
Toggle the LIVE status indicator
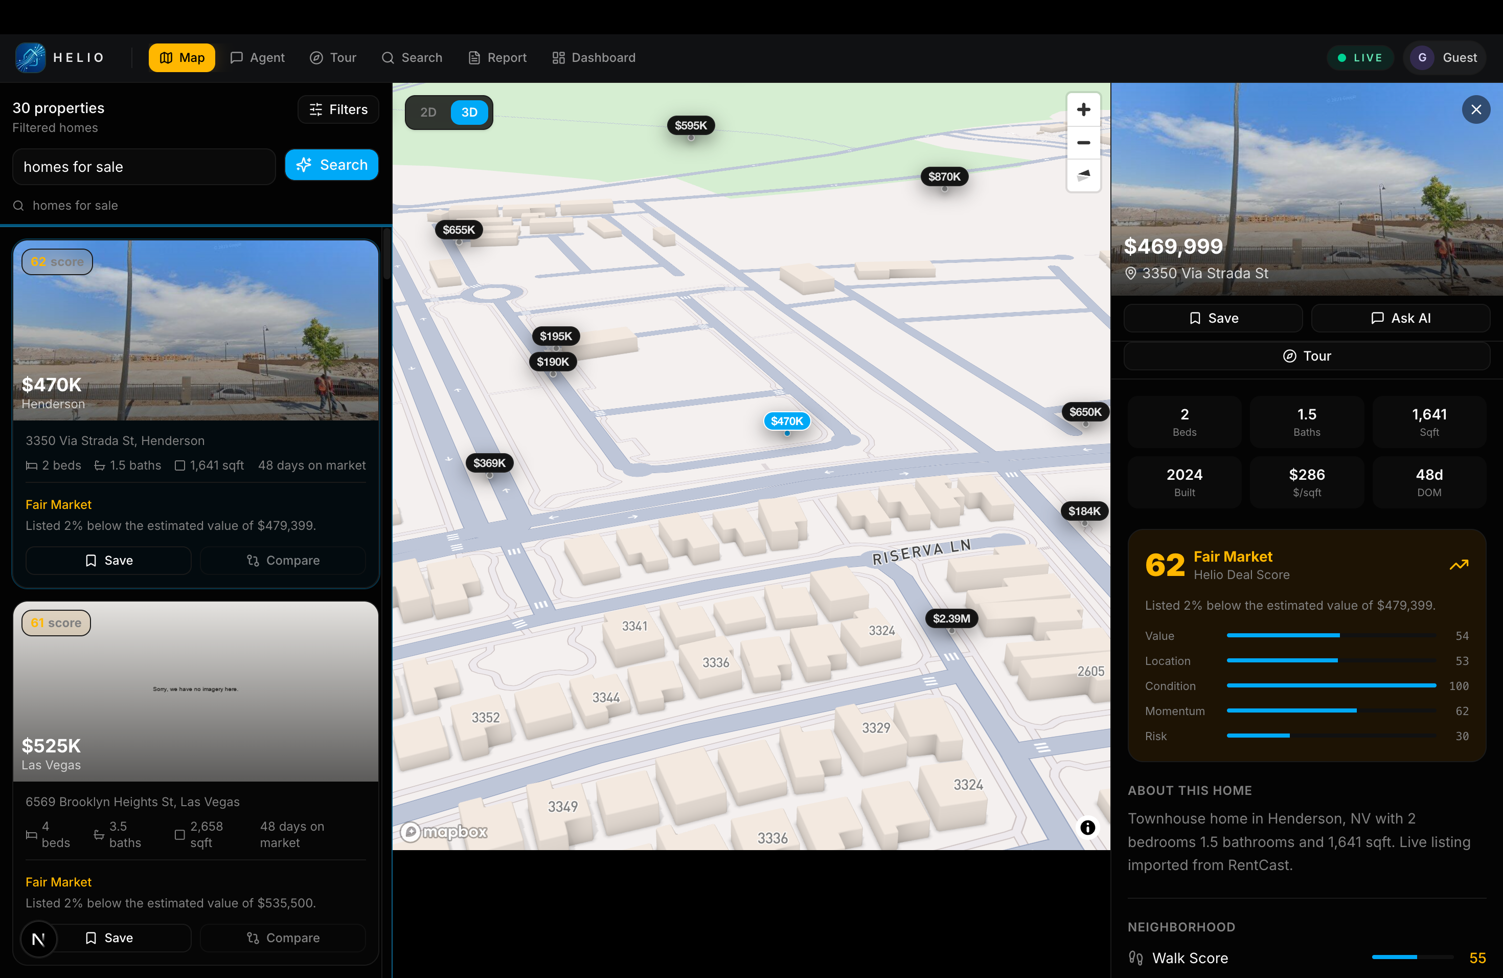tap(1360, 57)
